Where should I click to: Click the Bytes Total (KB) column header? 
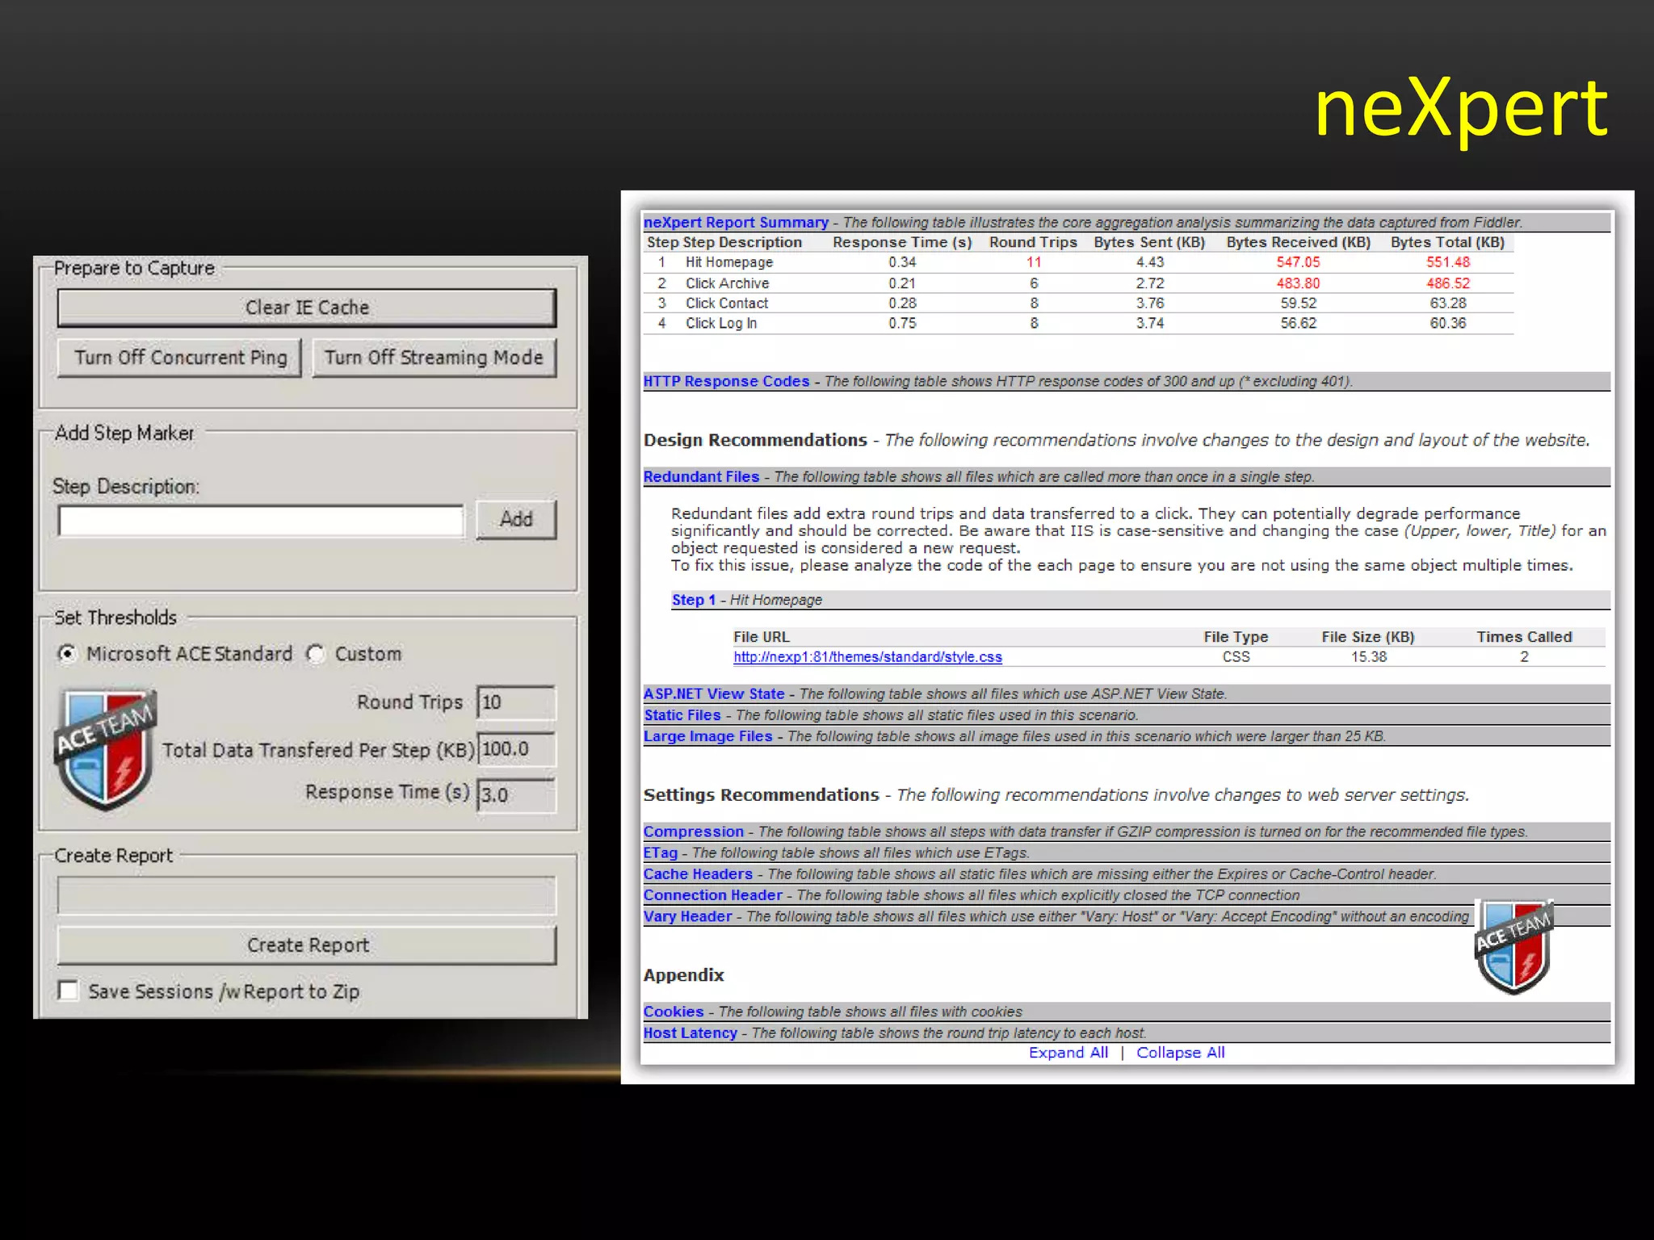tap(1447, 242)
